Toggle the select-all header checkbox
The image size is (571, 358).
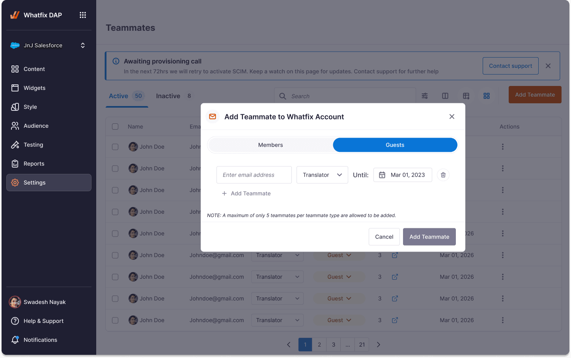click(115, 127)
